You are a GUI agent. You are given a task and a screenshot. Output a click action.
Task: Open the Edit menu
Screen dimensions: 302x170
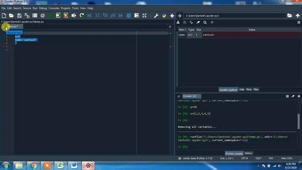(x=9, y=8)
